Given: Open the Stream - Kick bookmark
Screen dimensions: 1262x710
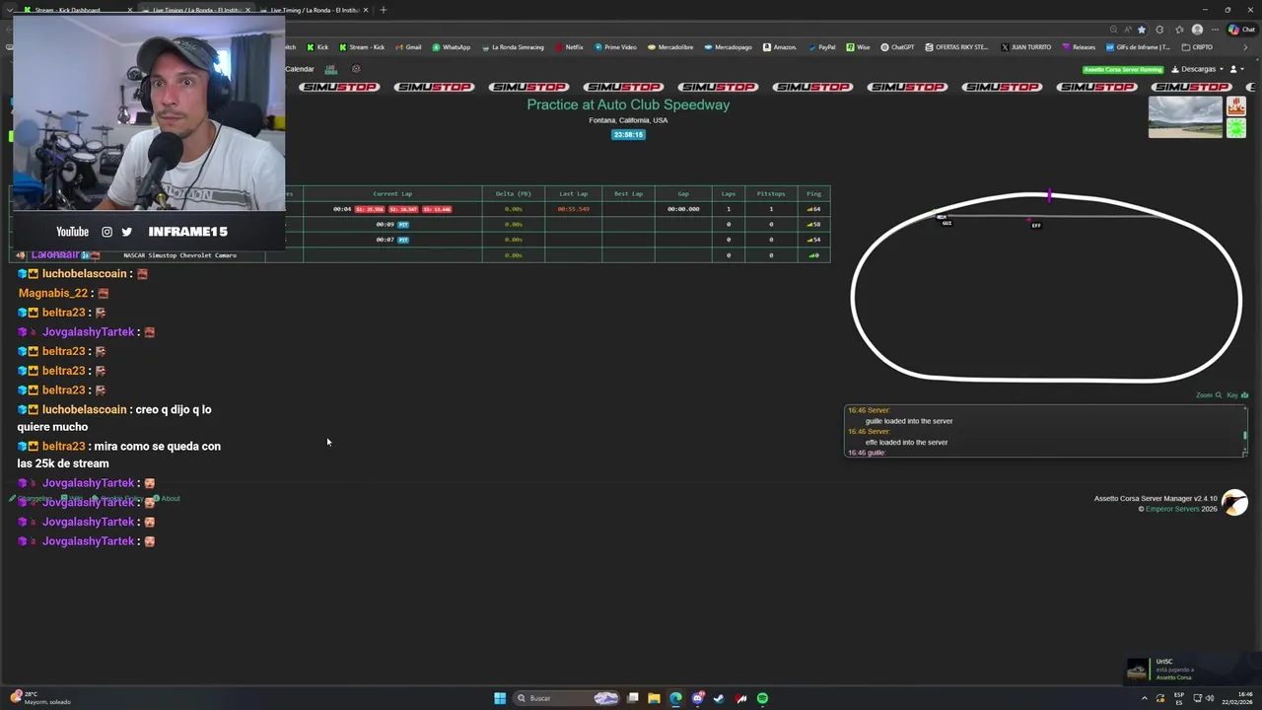Looking at the screenshot, I should [362, 47].
